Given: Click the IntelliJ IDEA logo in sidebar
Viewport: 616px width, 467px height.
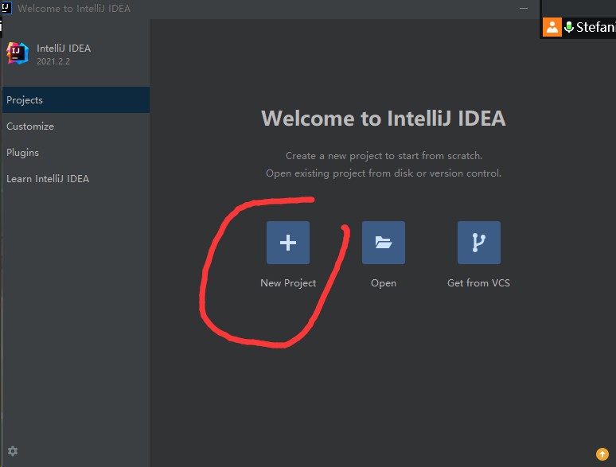Looking at the screenshot, I should pos(18,53).
